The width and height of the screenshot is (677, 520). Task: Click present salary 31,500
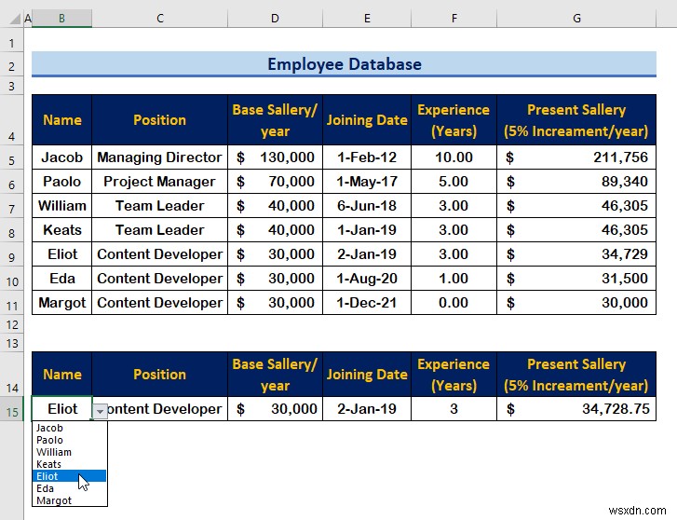576,278
